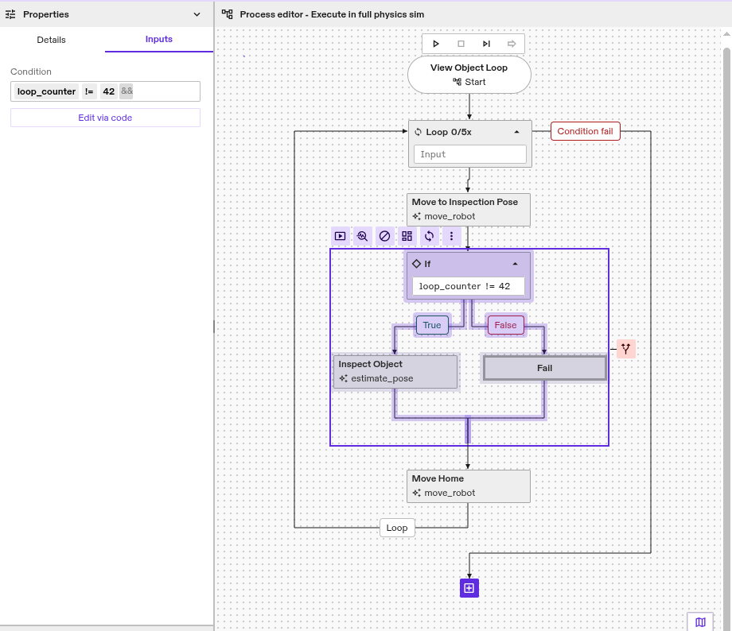732x631 pixels.
Task: Click the play-from-node icon above the If block
Action: tap(341, 236)
